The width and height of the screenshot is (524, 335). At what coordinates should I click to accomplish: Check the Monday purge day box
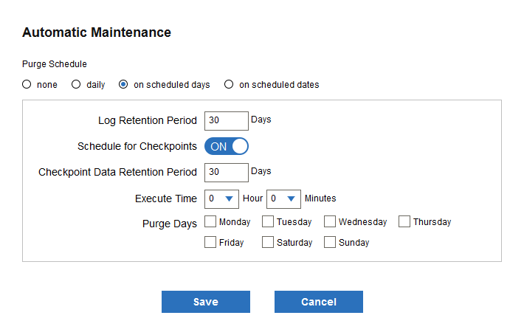210,221
